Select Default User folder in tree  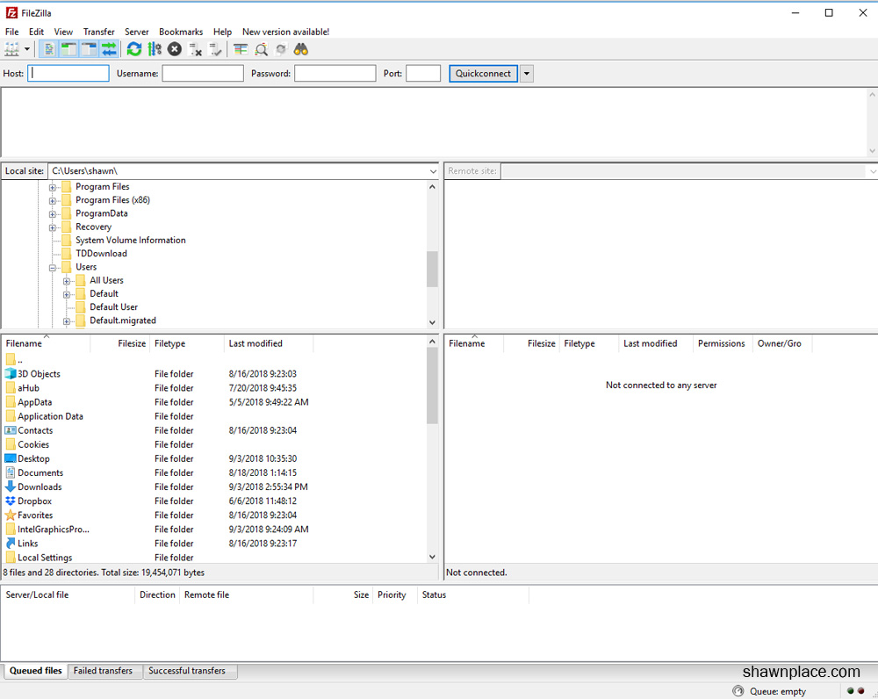113,307
